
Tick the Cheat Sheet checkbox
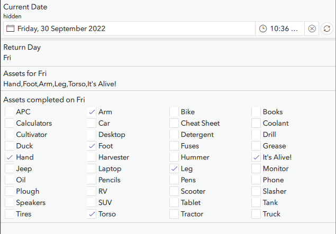174,123
